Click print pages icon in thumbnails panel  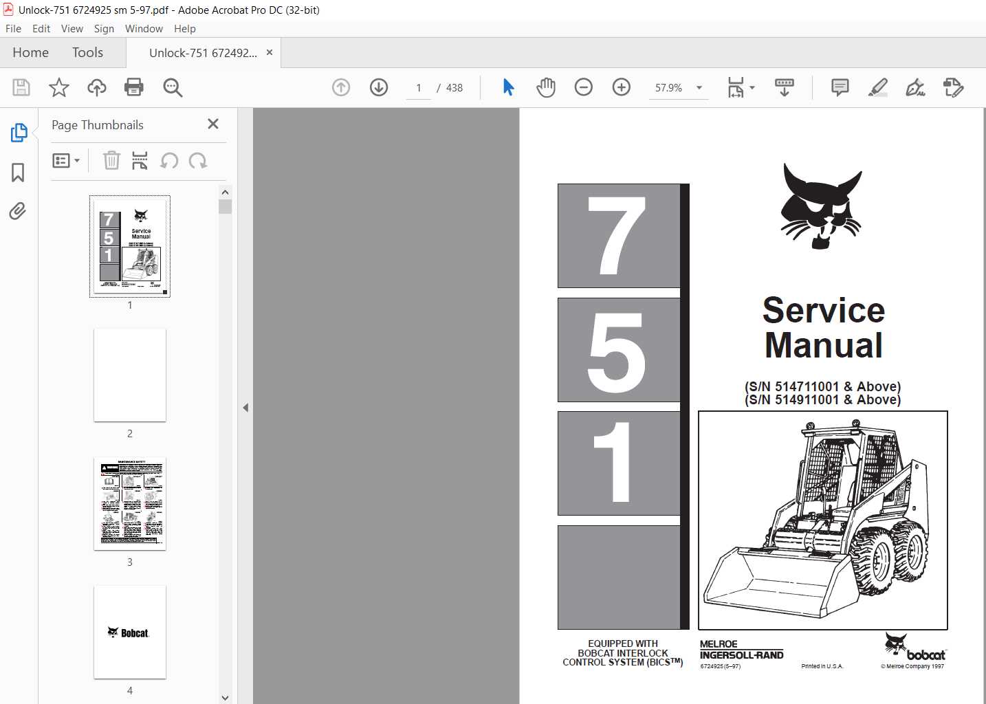[x=140, y=161]
